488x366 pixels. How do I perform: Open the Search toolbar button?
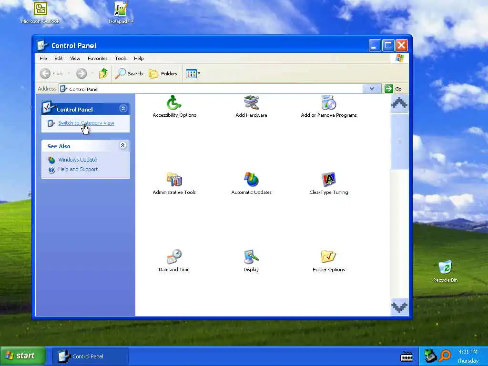coord(129,73)
